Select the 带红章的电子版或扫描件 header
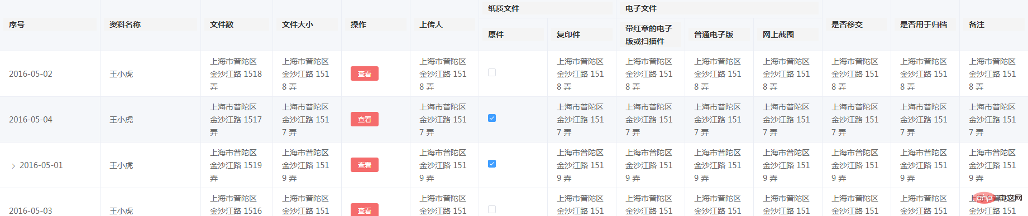Image resolution: width=1028 pixels, height=216 pixels. click(x=649, y=35)
